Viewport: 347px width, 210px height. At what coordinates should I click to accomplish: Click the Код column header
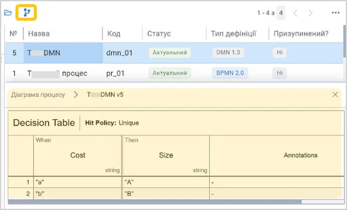pos(114,34)
